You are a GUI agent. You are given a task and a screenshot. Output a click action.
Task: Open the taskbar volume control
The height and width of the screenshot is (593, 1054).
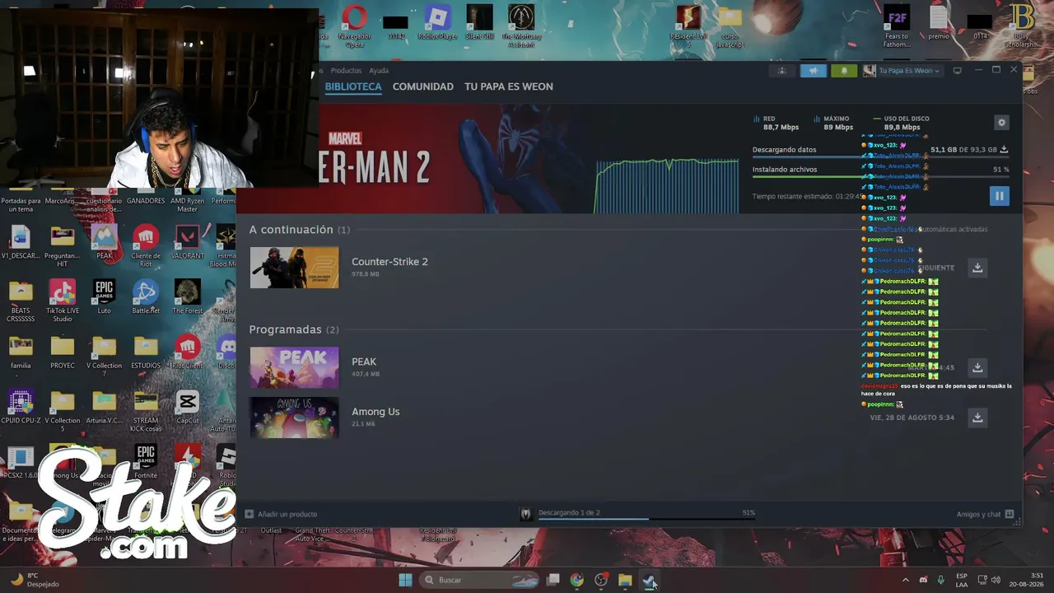(x=996, y=580)
